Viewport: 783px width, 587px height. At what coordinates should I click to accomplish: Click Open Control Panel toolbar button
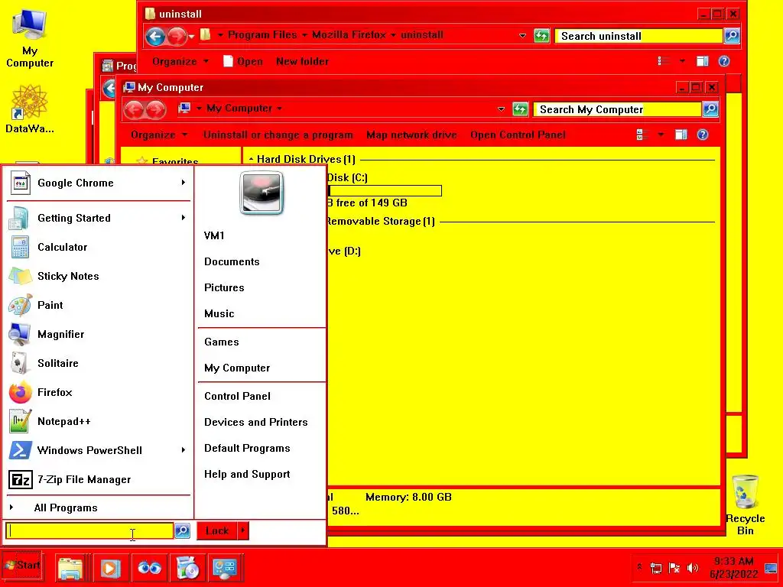[x=518, y=135]
